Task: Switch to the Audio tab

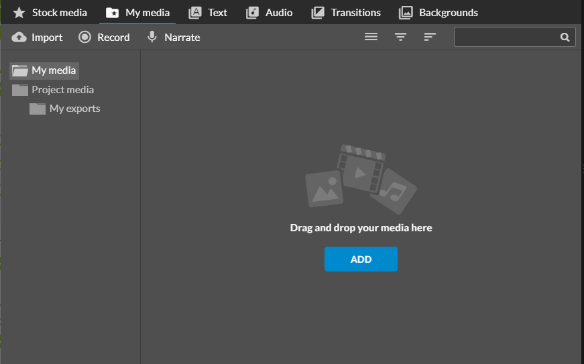Action: (x=270, y=13)
